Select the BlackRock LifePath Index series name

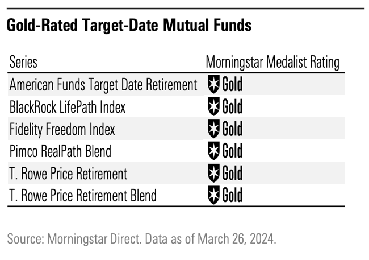click(x=68, y=107)
